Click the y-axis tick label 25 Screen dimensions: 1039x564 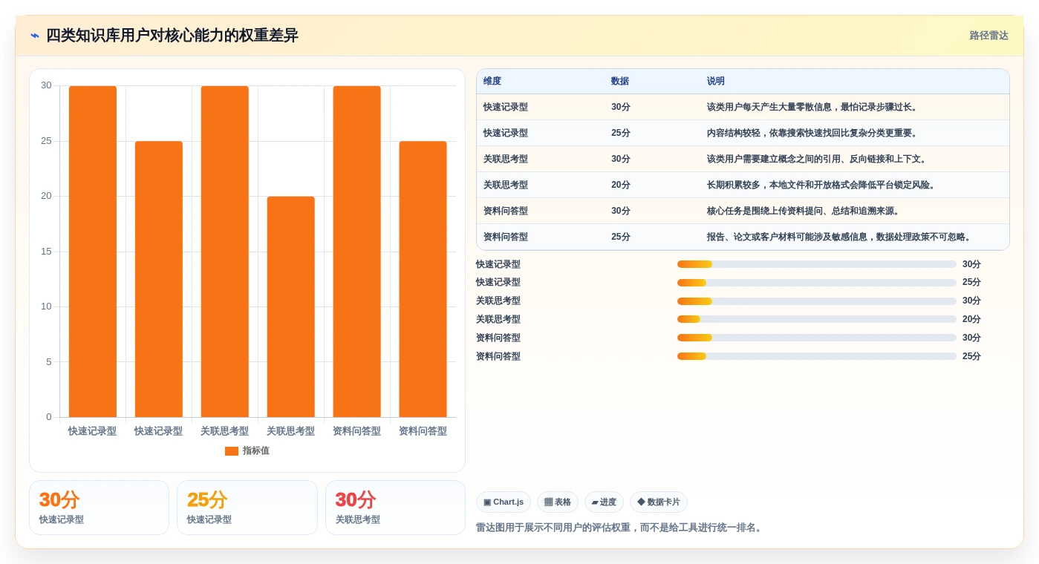(x=46, y=141)
